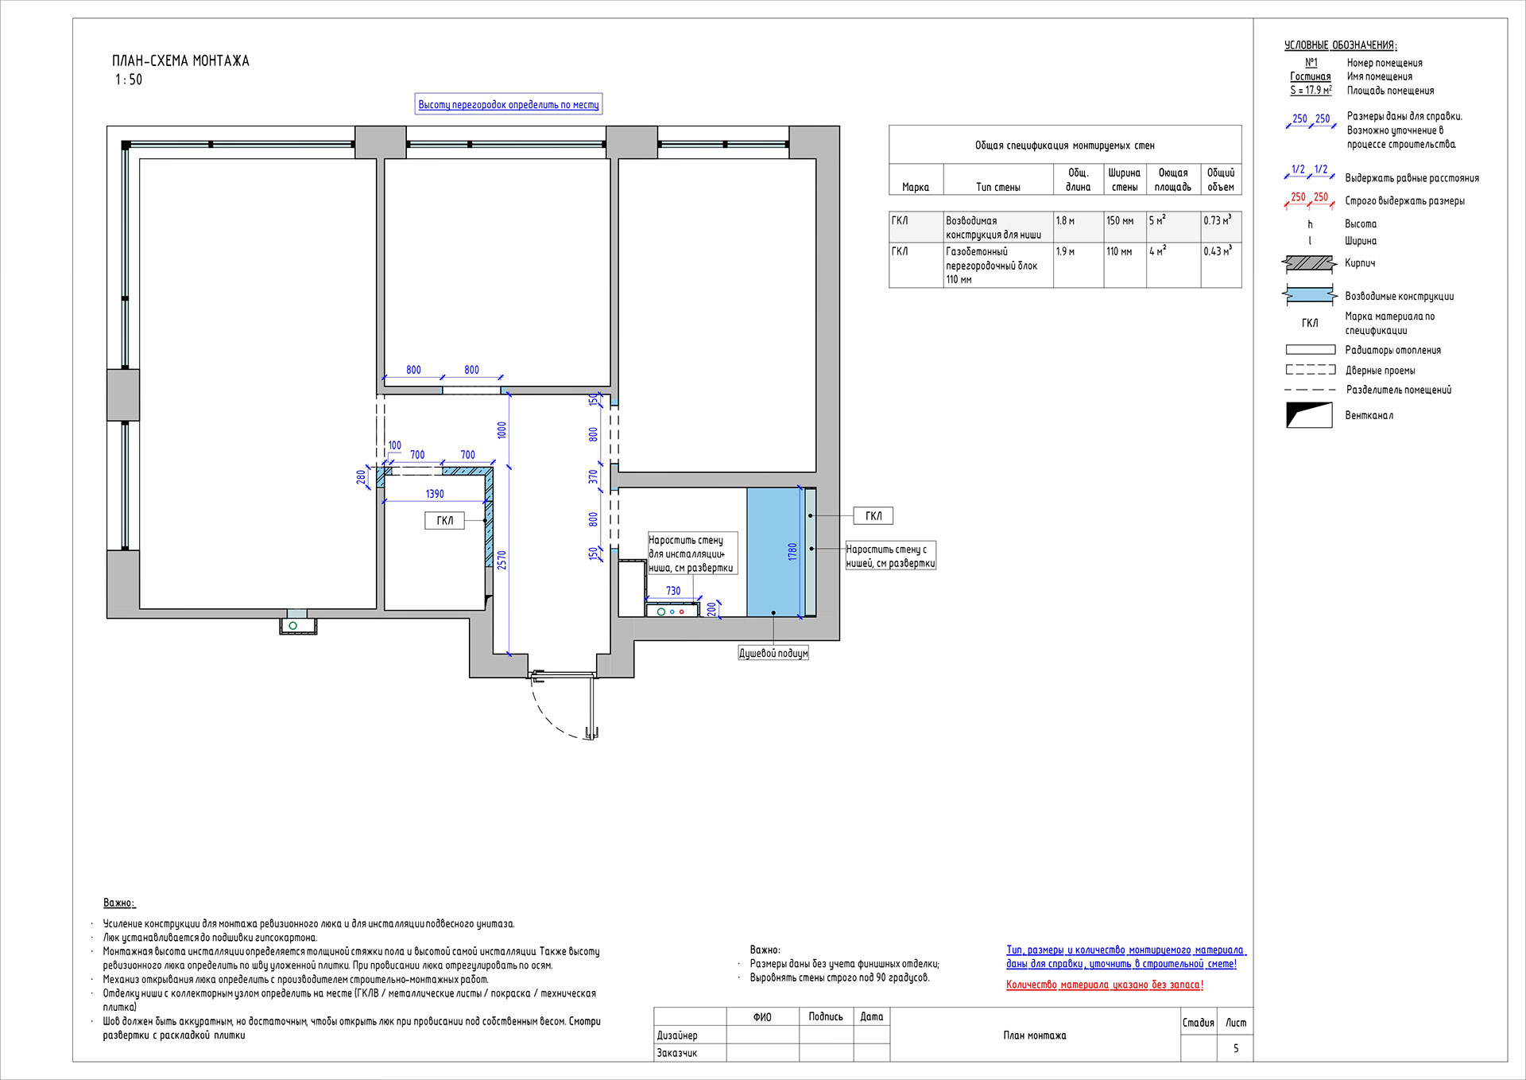The height and width of the screenshot is (1080, 1526).
Task: Select the Вентканал black-white legend symbol
Action: pos(1309,415)
